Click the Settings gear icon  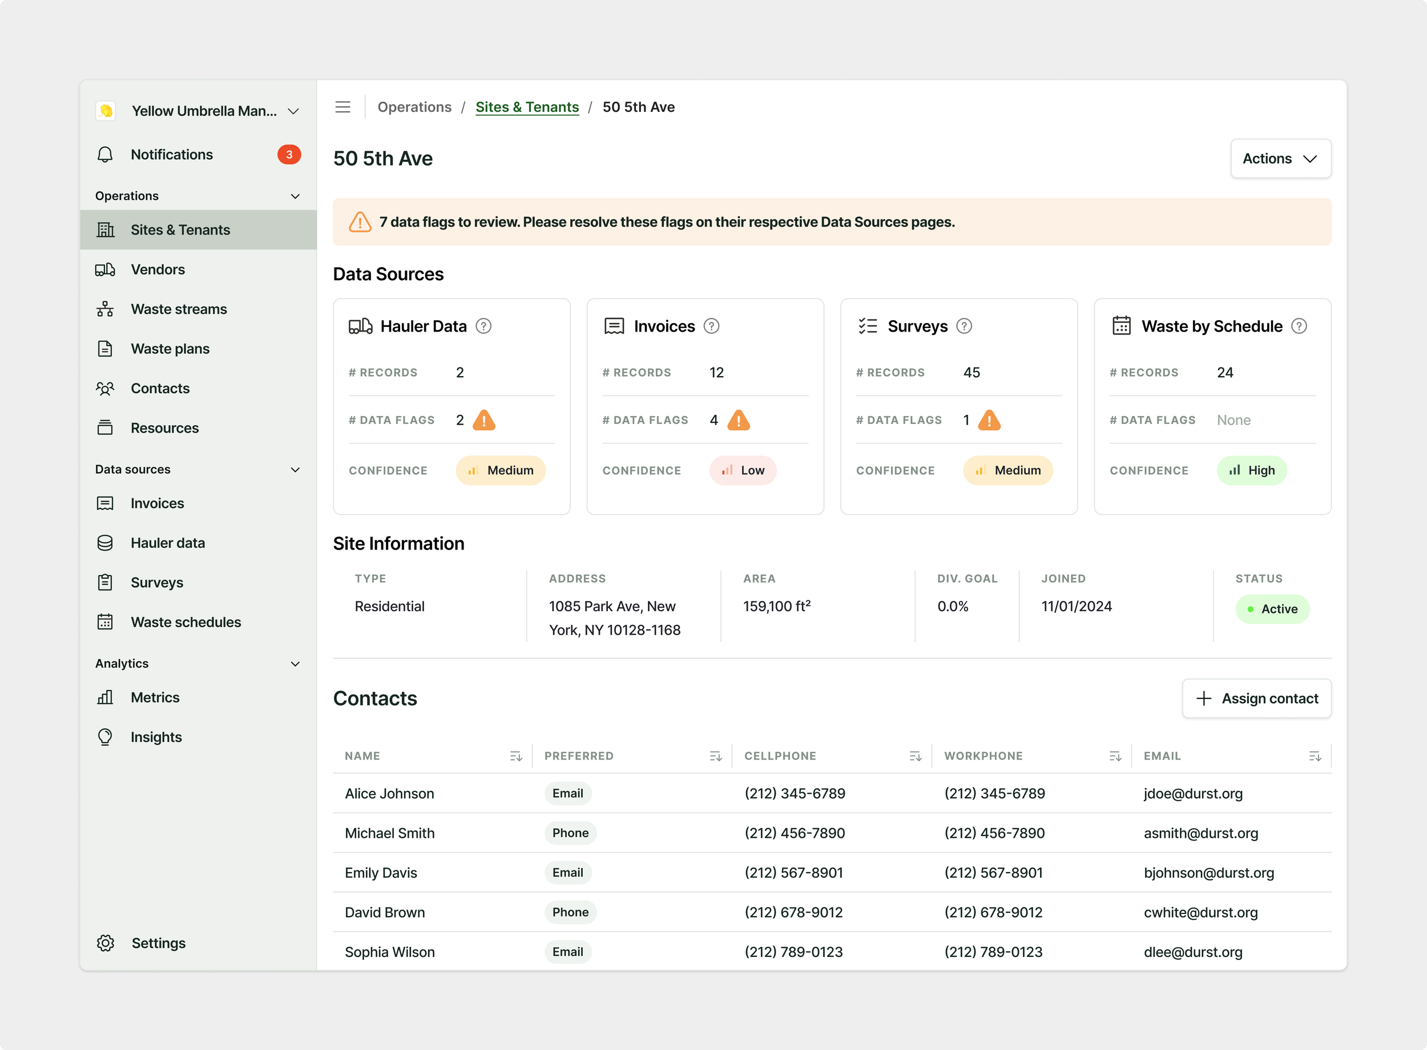(x=106, y=943)
